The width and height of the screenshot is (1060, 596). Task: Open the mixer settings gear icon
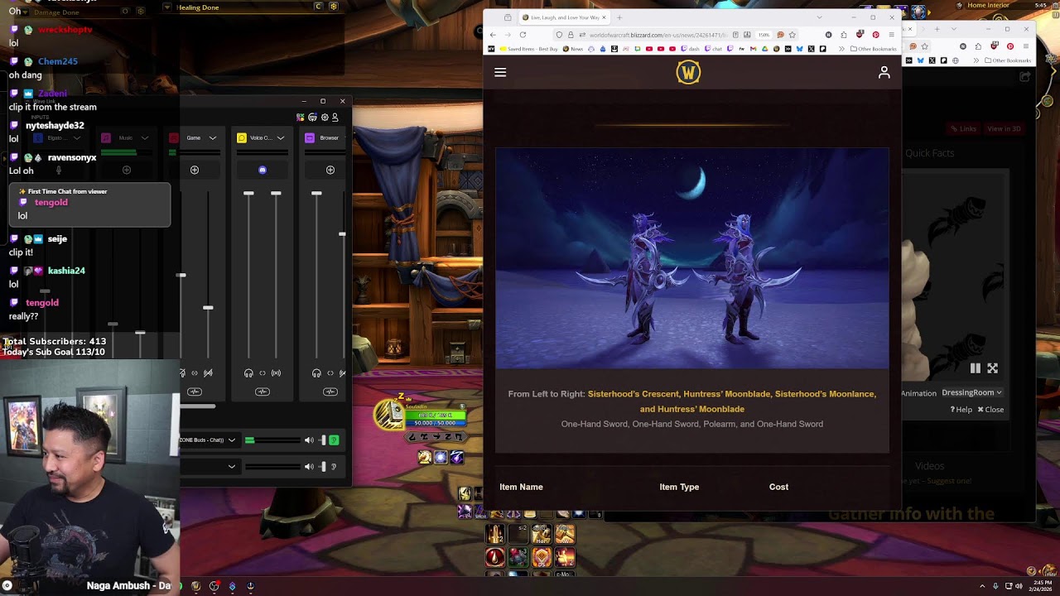click(x=325, y=118)
